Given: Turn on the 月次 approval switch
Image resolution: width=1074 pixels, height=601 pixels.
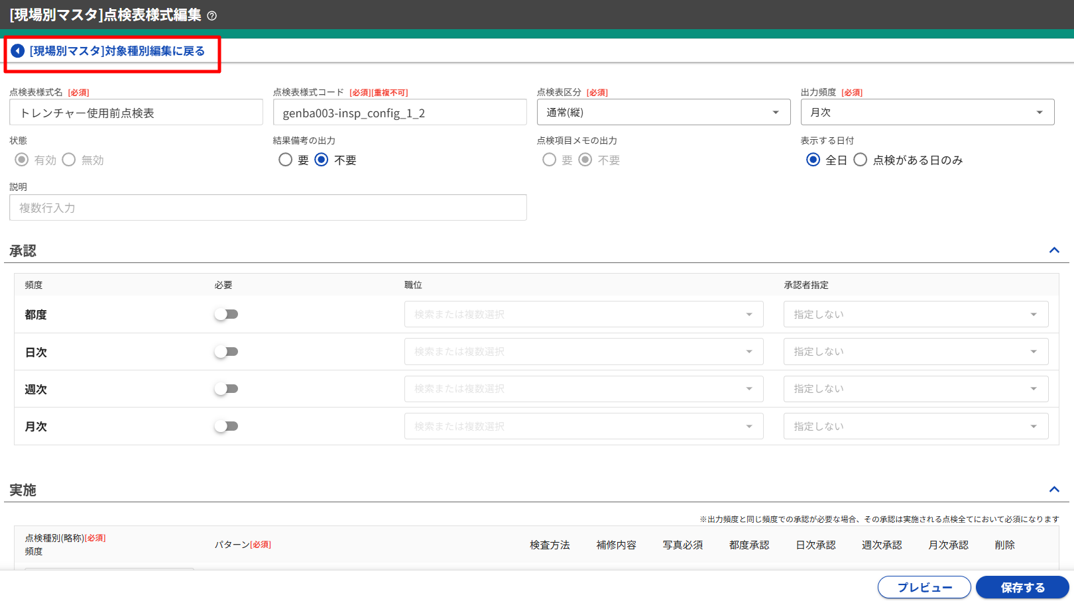Looking at the screenshot, I should click(226, 426).
